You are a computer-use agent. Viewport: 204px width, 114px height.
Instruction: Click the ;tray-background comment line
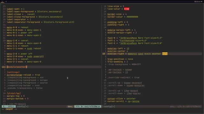[x=124, y=64]
